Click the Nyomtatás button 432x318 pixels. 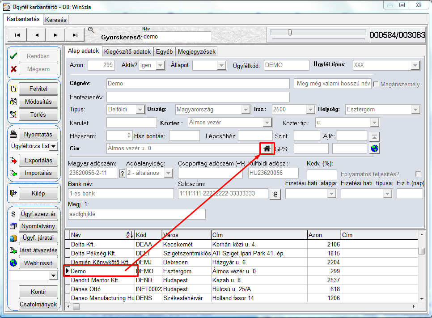click(x=38, y=135)
